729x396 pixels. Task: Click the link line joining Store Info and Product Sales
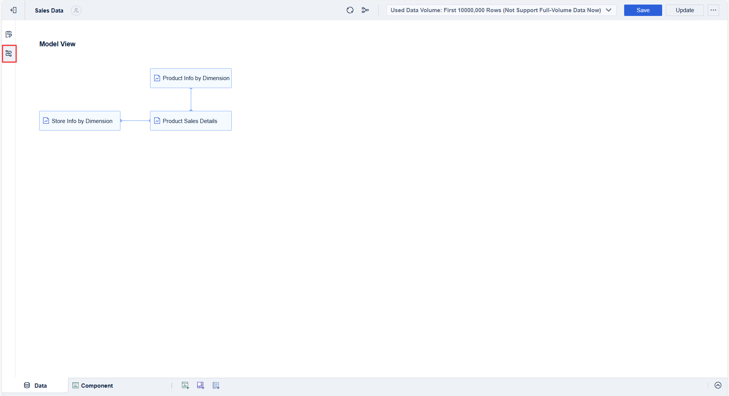click(135, 121)
